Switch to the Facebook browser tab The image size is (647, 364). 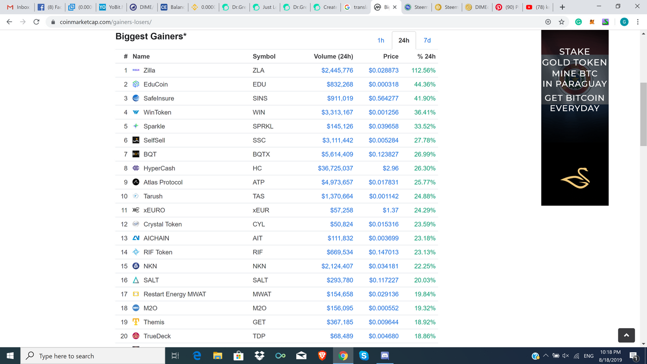tap(49, 7)
